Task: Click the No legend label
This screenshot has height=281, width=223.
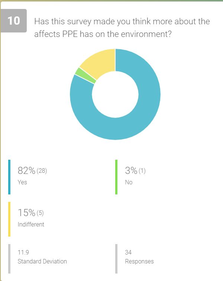Action: coord(129,182)
